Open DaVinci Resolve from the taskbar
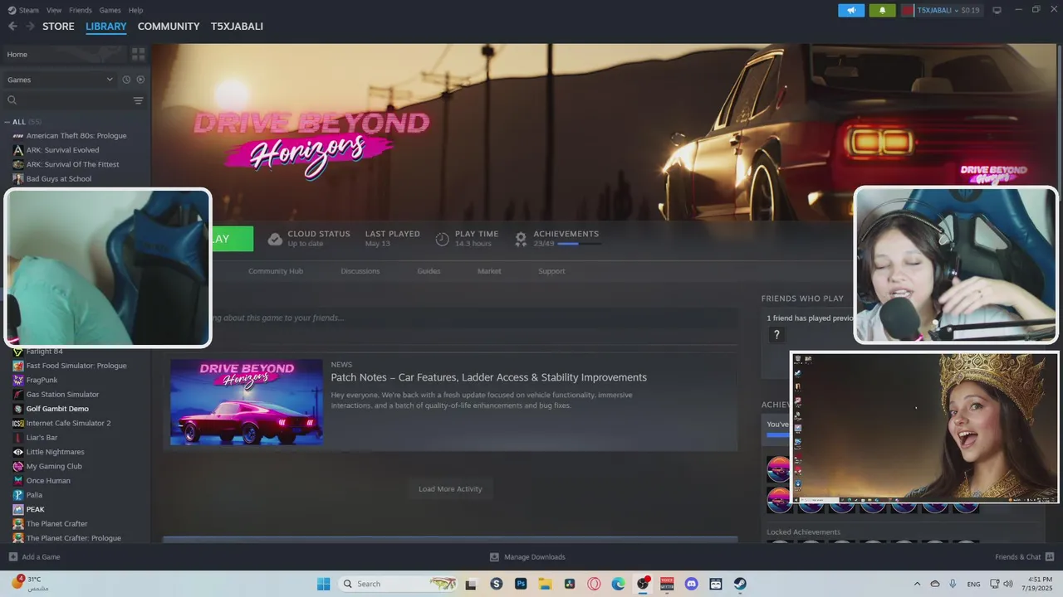Viewport: 1063px width, 597px height. [x=570, y=584]
